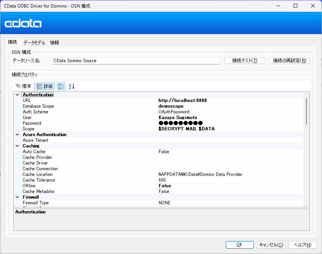Click the 接続の再設定(R) button
Viewport: 322px width, 254px height.
tap(289, 61)
